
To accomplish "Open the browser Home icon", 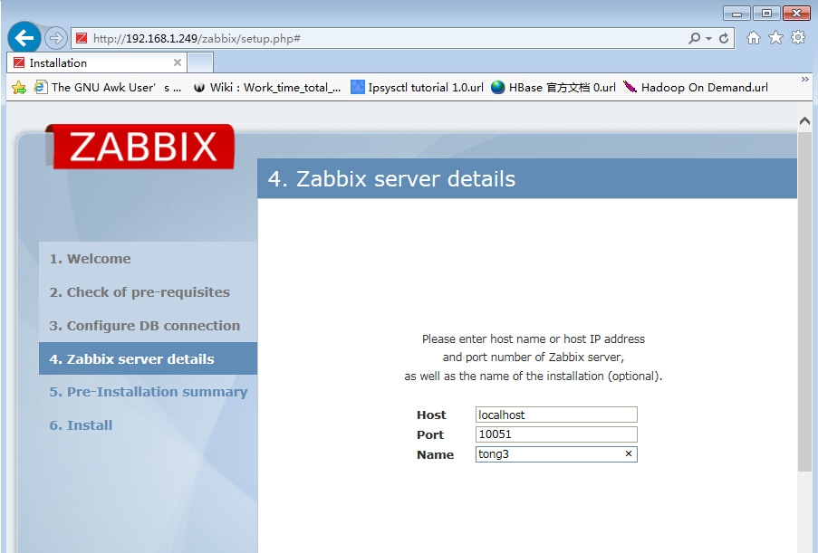I will point(754,37).
